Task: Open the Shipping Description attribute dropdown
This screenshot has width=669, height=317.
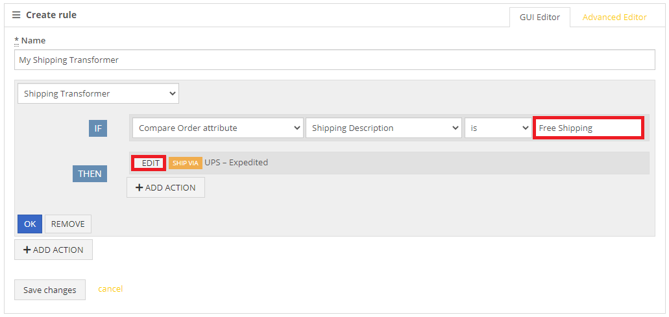Action: click(x=383, y=128)
